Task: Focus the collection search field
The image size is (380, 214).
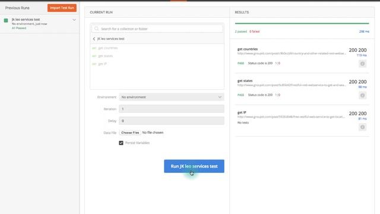Action: click(157, 29)
